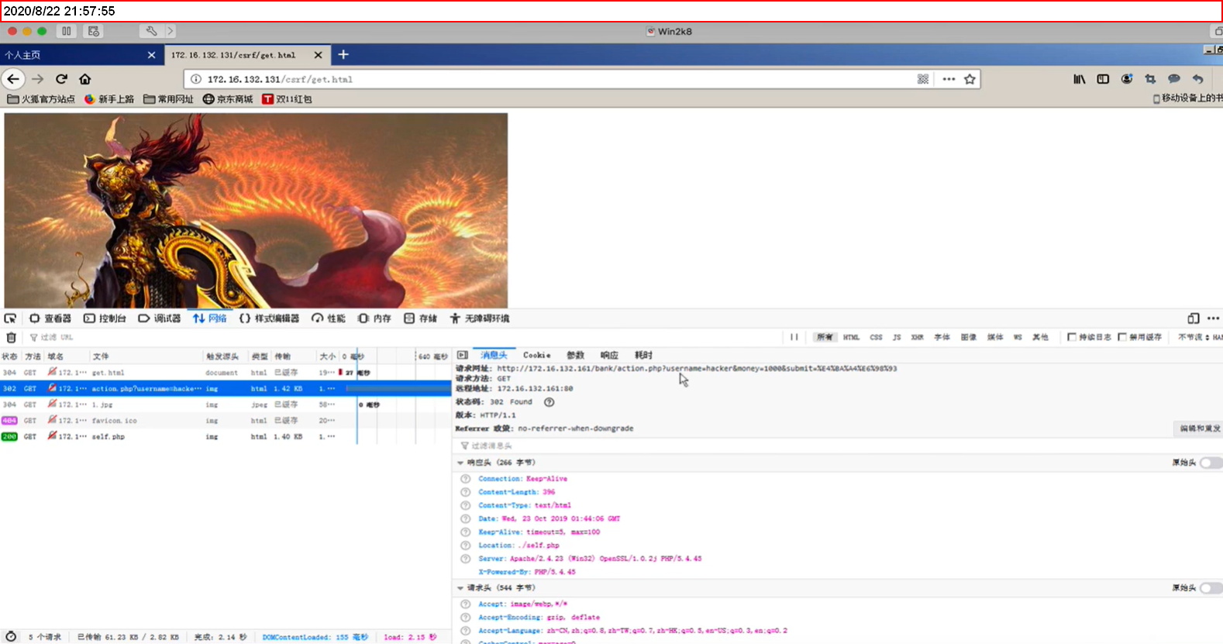The width and height of the screenshot is (1223, 644).
Task: Reload the current page
Action: point(61,79)
